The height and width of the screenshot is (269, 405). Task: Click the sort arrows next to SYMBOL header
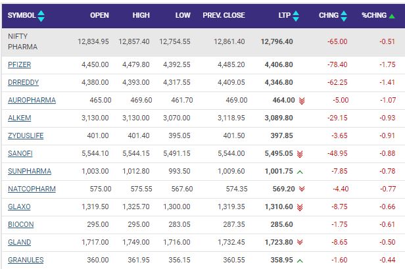click(41, 14)
